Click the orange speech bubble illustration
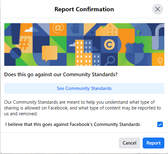Viewport: 168px width, 154px height. coord(49,54)
